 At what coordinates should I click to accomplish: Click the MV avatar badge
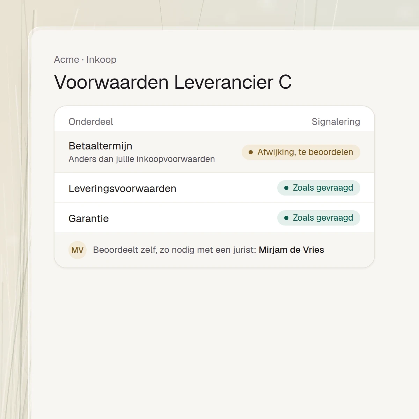[x=78, y=250]
